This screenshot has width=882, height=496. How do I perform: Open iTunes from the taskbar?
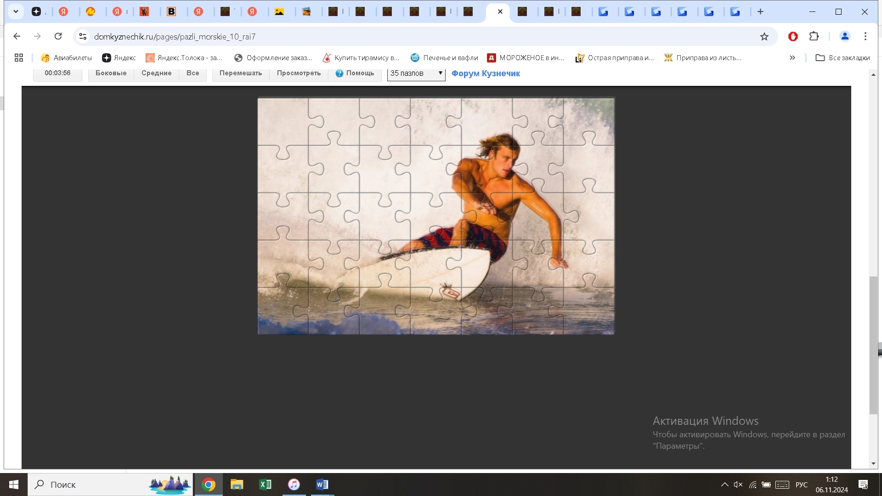pyautogui.click(x=294, y=485)
